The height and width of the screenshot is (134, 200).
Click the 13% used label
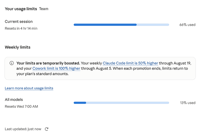(188, 103)
